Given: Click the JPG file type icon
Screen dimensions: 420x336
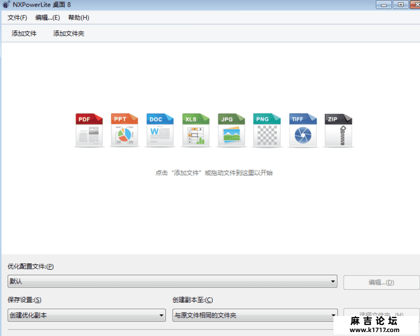Looking at the screenshot, I should coord(231,130).
